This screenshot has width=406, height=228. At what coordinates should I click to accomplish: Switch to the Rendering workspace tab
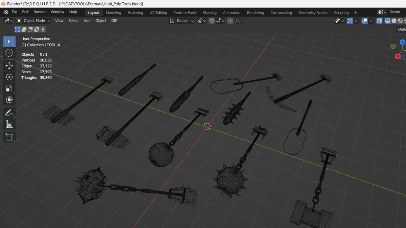(255, 12)
